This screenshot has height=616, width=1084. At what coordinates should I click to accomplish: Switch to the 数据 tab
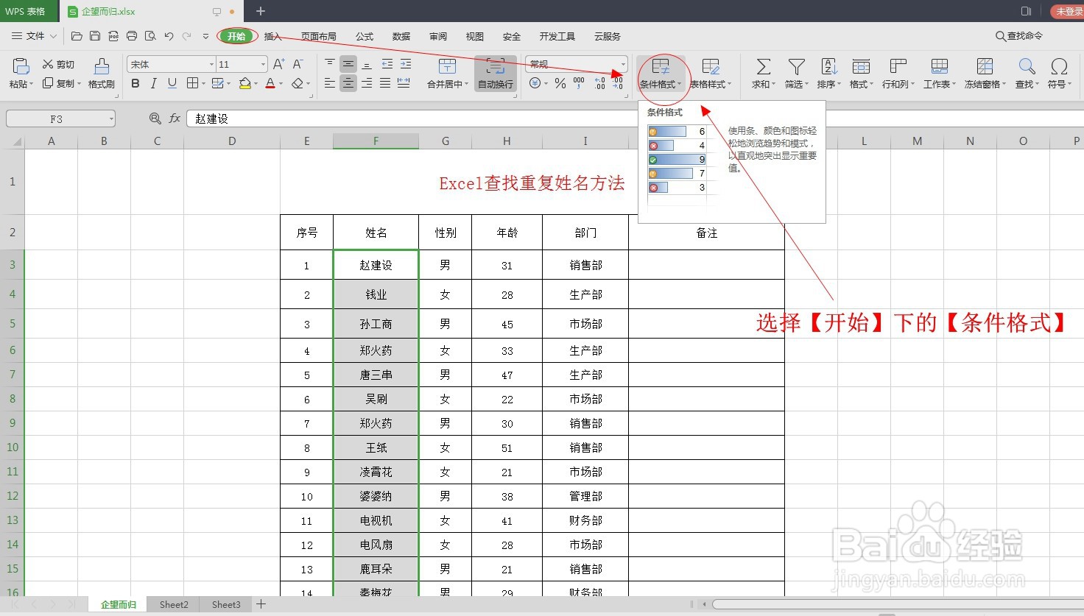click(401, 36)
